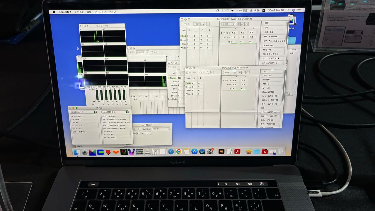Open the App Store dock icon
375x211 pixels.
[195, 152]
